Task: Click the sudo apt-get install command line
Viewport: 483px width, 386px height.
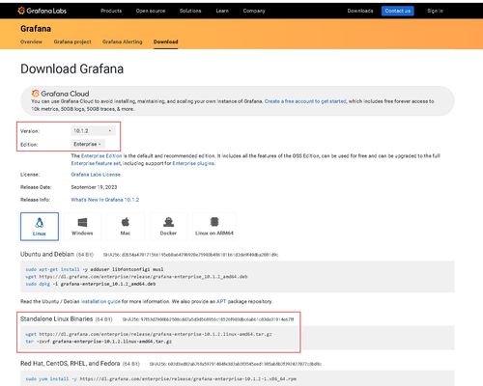Action: pyautogui.click(x=95, y=269)
